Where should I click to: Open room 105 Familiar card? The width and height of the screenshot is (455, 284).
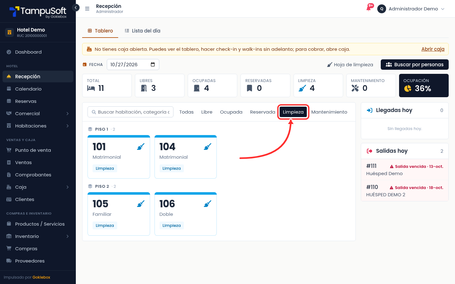coord(119,214)
